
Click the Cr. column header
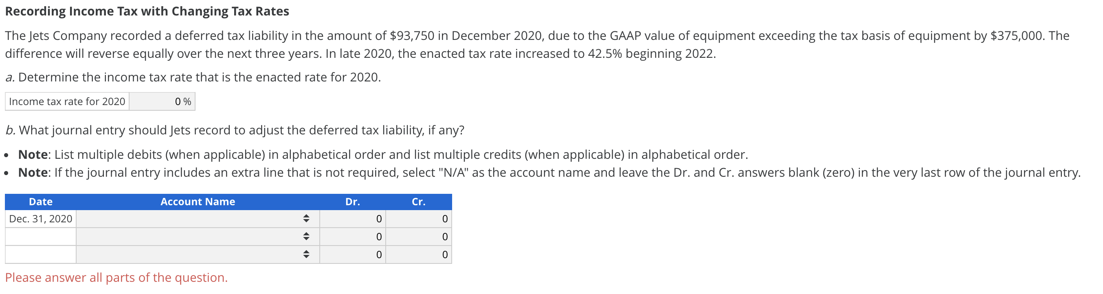pyautogui.click(x=419, y=202)
